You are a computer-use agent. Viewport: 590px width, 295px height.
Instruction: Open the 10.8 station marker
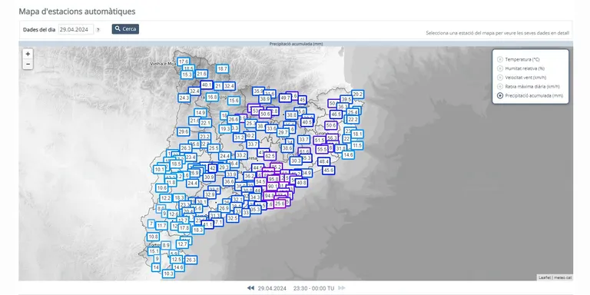(x=153, y=237)
